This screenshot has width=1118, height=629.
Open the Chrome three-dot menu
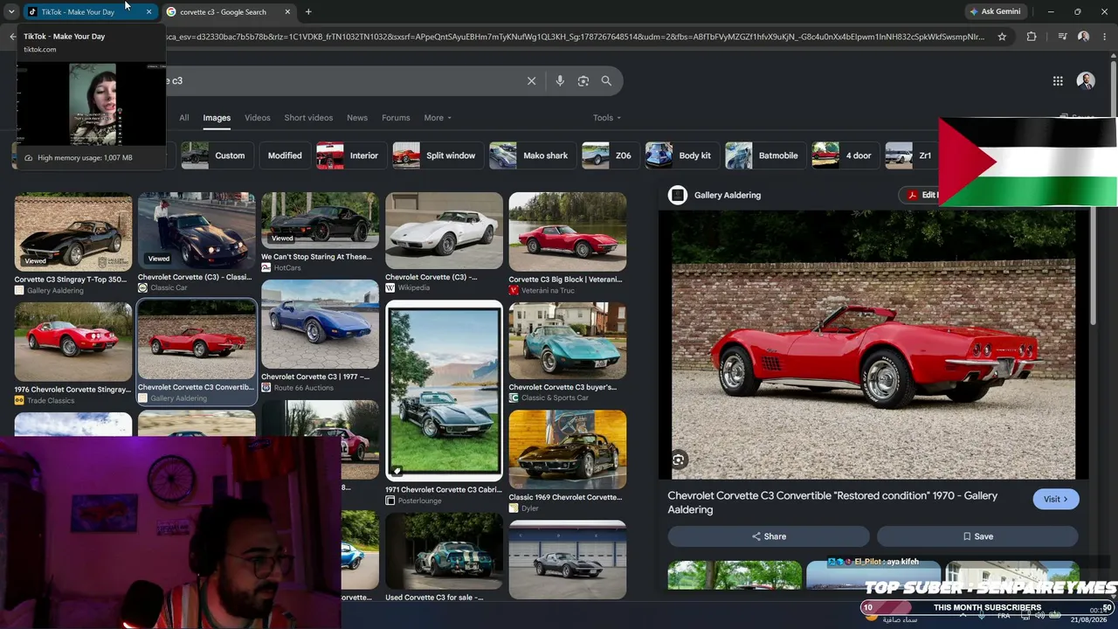click(x=1107, y=37)
